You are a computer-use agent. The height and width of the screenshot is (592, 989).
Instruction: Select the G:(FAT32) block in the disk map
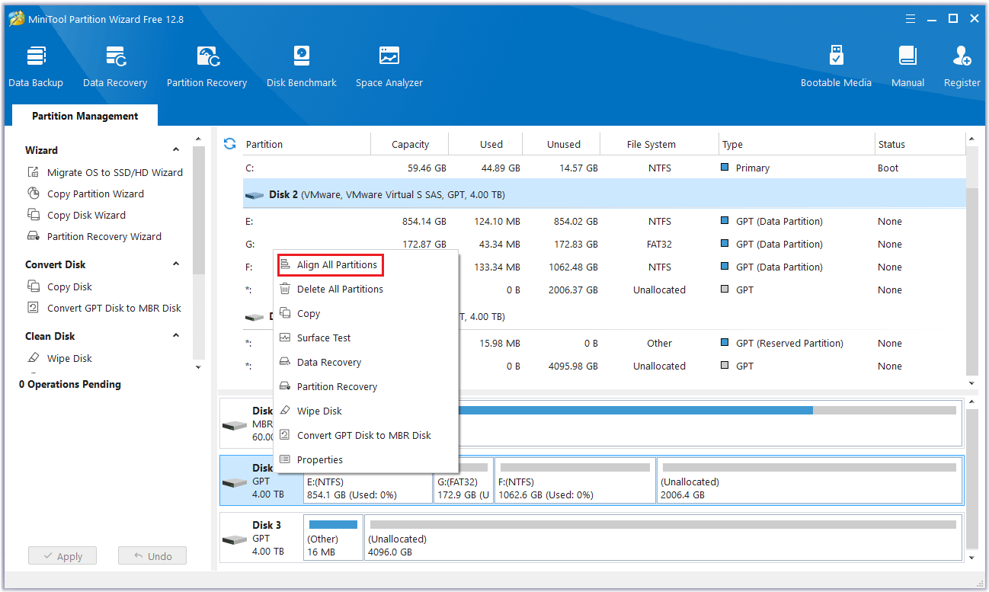(463, 480)
